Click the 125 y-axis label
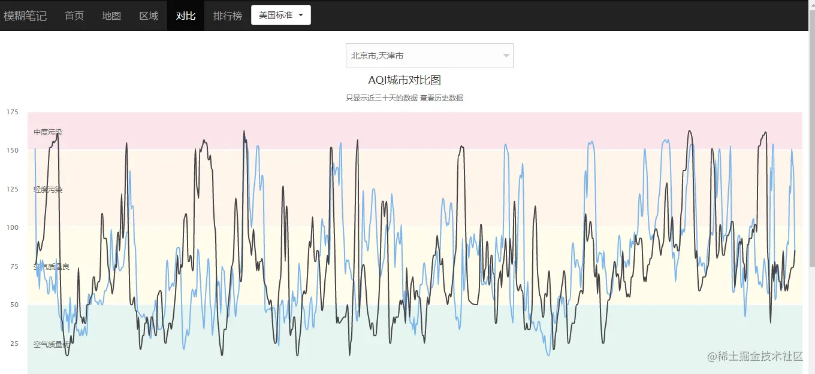This screenshot has width=815, height=374. 13,189
